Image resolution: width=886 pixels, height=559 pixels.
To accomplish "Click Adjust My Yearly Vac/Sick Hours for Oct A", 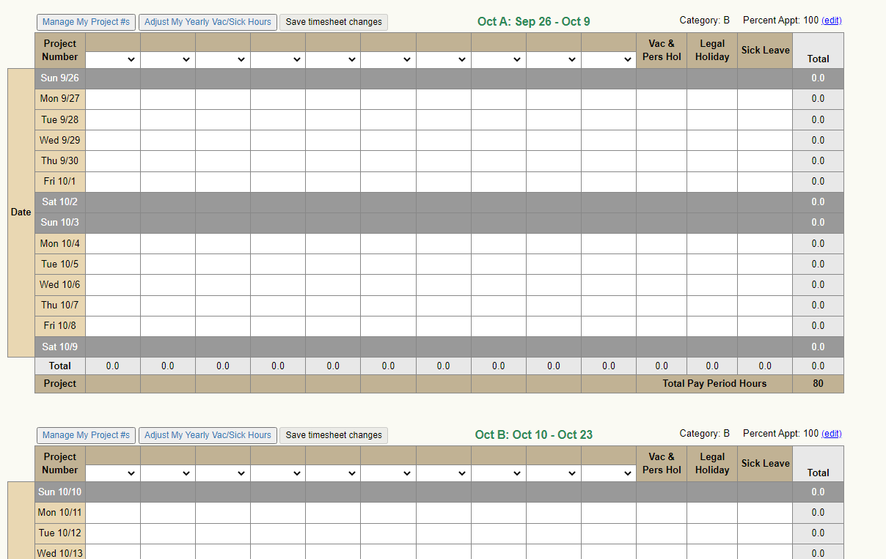I will coord(208,22).
